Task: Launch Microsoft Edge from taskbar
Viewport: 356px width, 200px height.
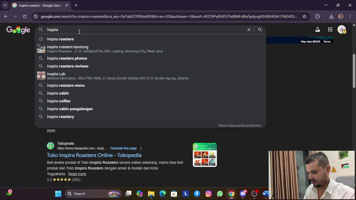Action: tap(162, 194)
